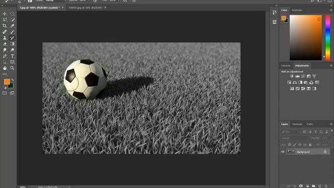Select the Dodge tool

tap(13, 50)
